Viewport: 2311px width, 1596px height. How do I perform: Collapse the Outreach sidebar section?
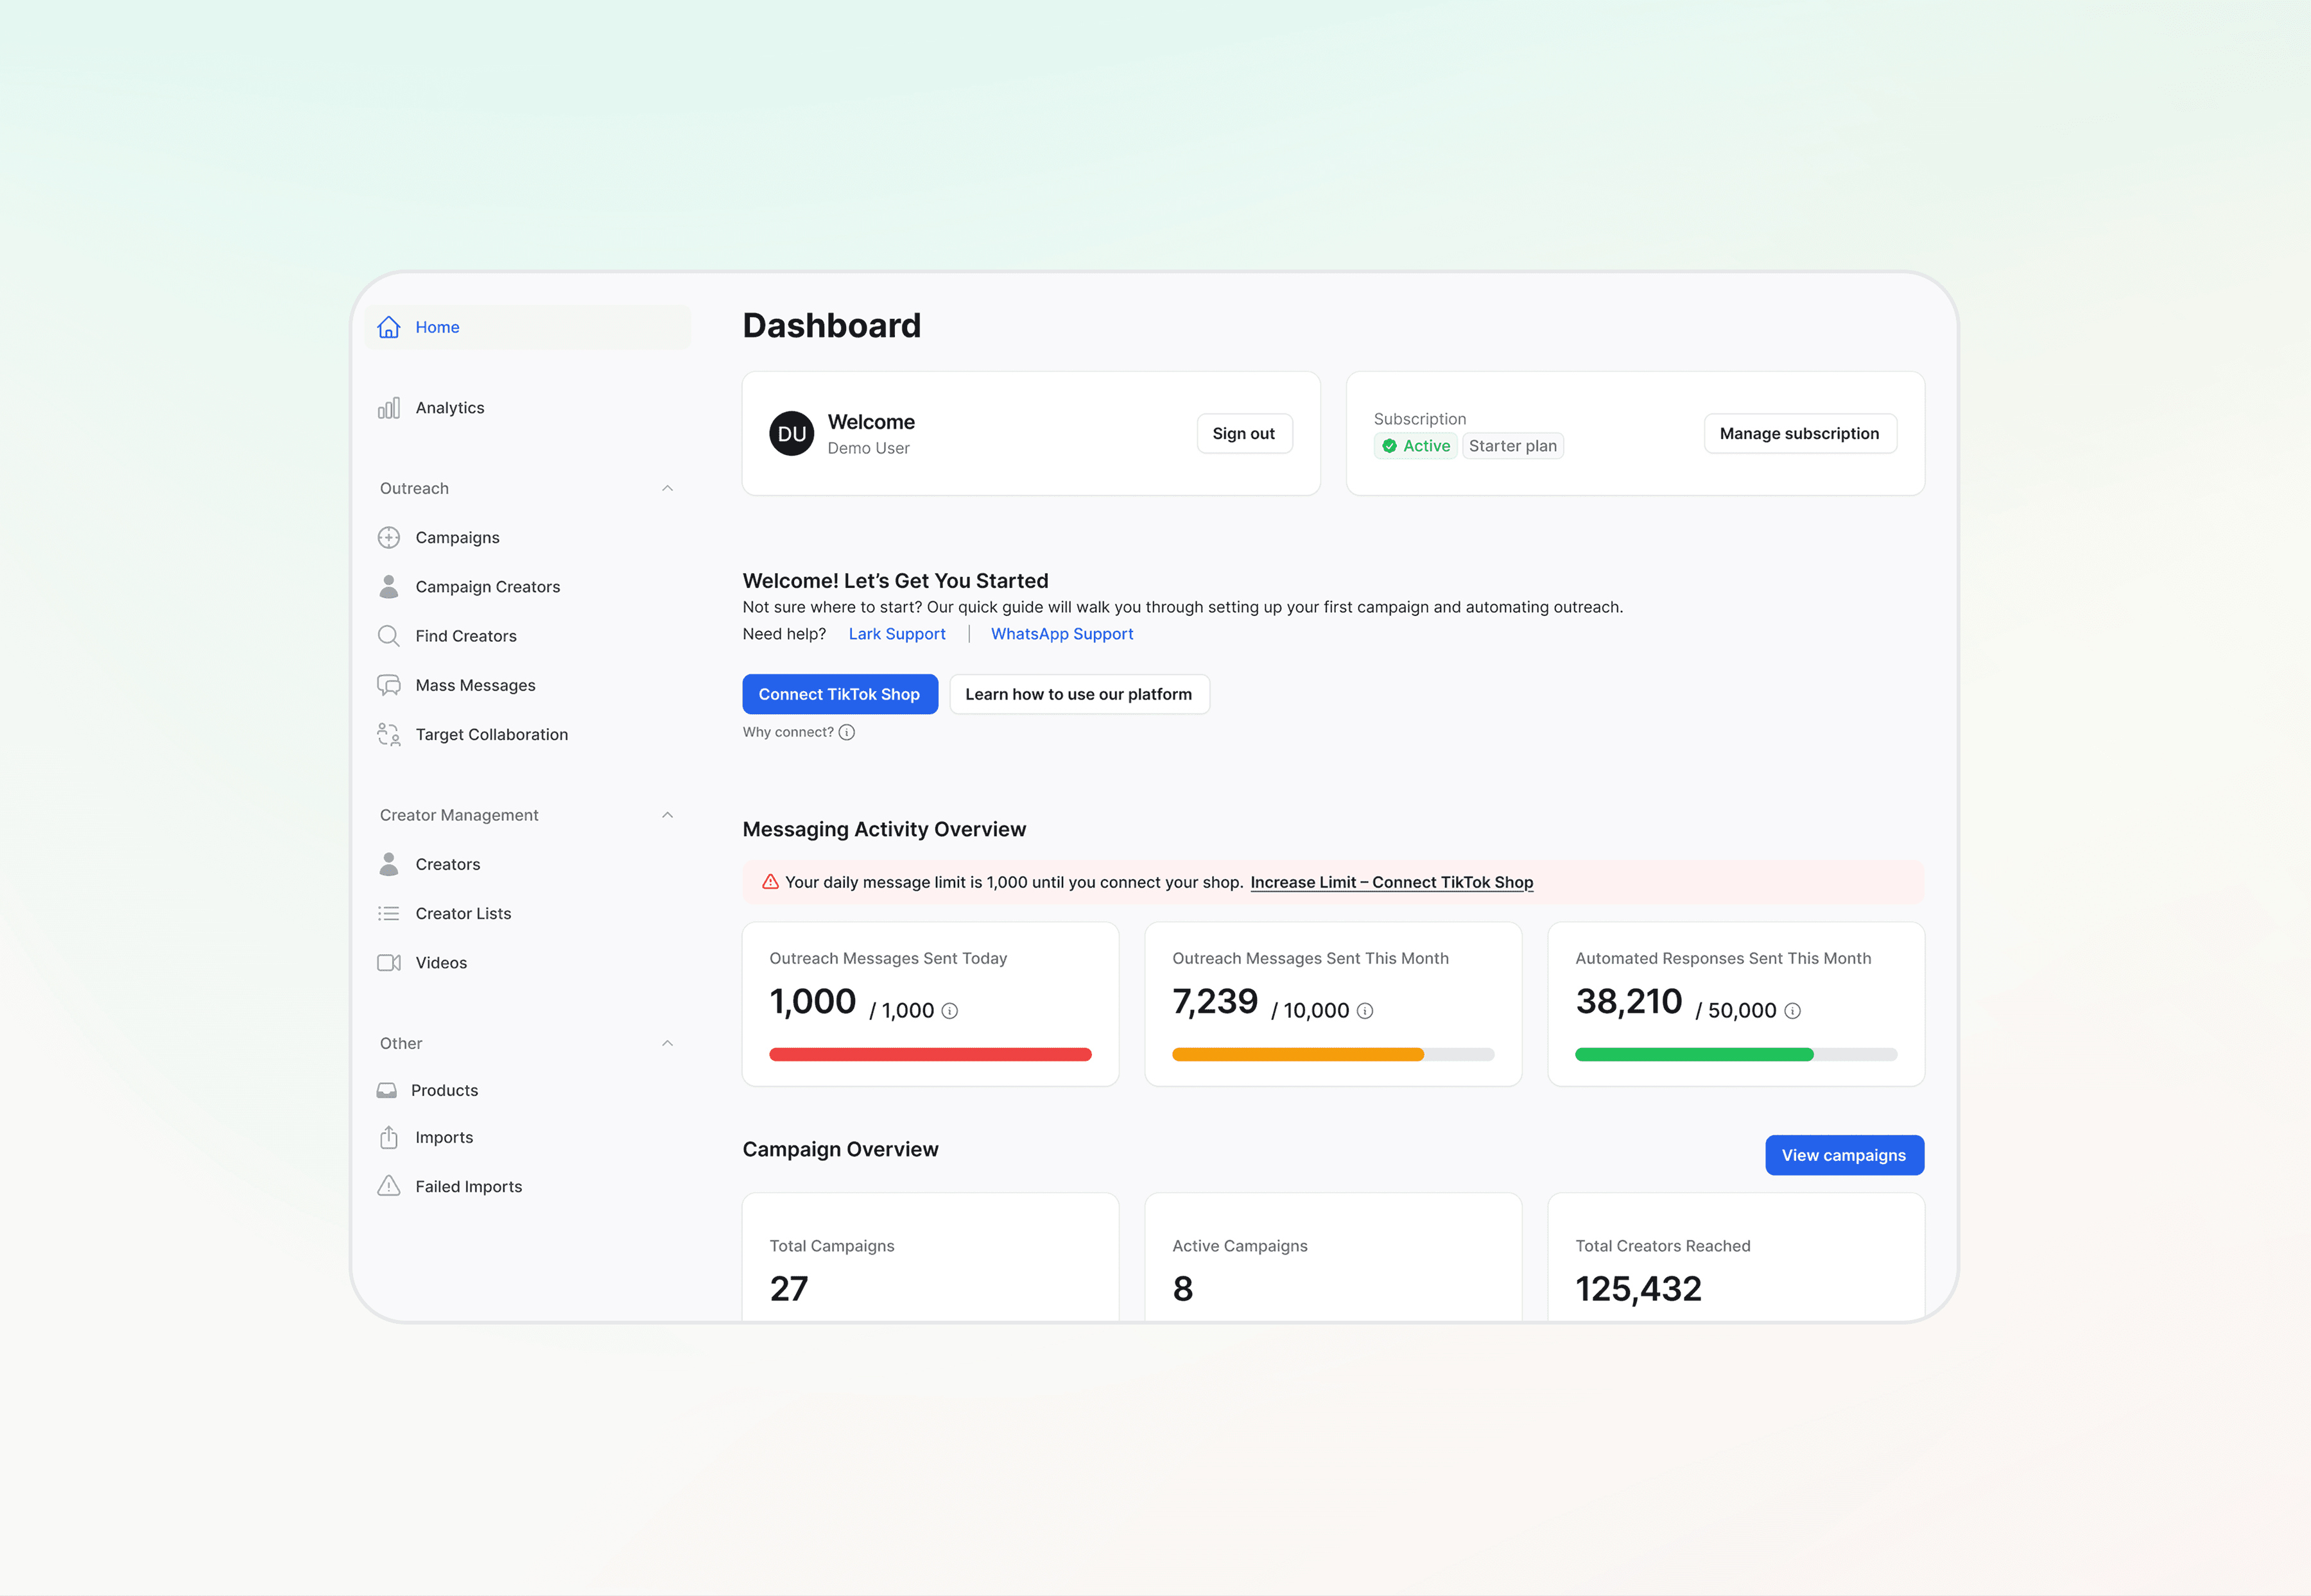click(x=667, y=488)
